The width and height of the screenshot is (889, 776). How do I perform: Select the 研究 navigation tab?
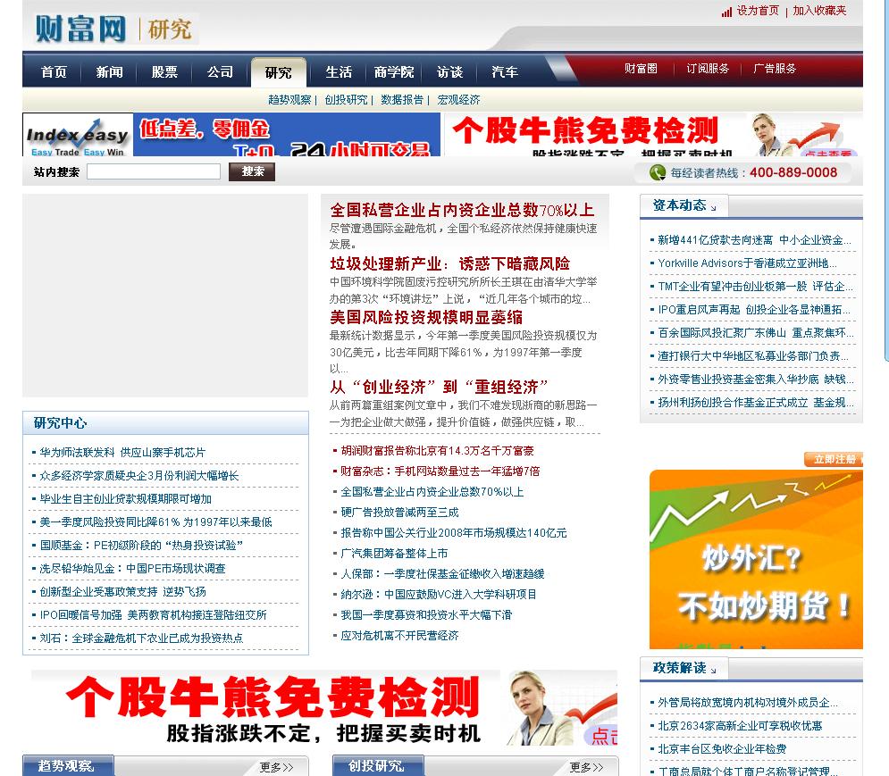279,72
